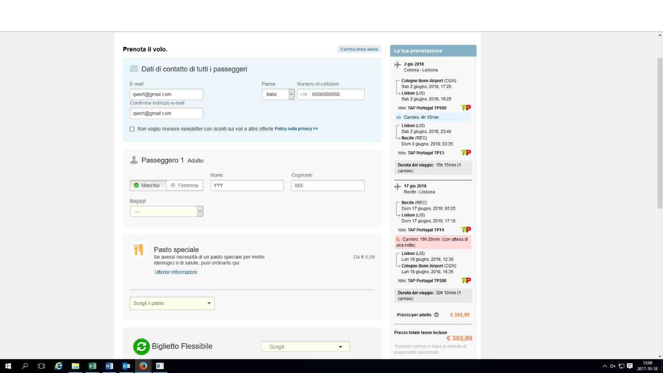Image resolution: width=663 pixels, height=373 pixels.
Task: Open the Scegli il pasto dropdown
Action: pyautogui.click(x=172, y=303)
